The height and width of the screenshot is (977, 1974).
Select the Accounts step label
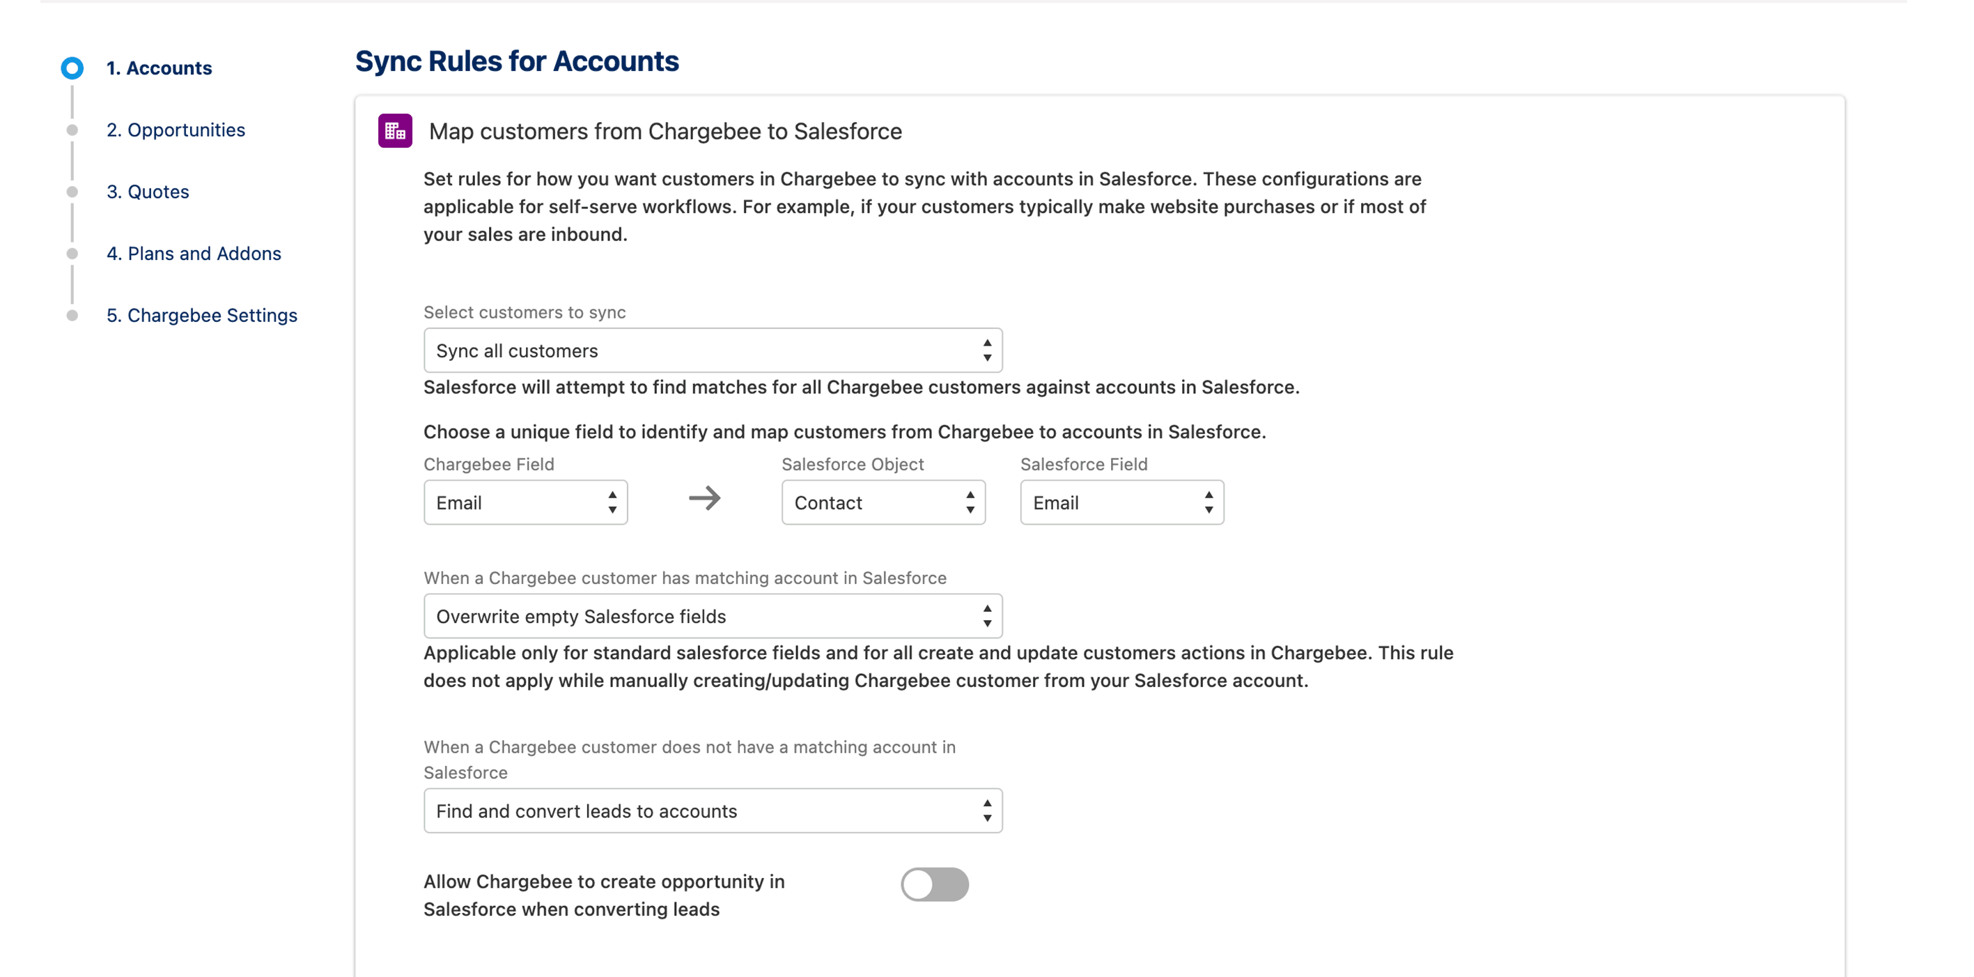pyautogui.click(x=160, y=68)
